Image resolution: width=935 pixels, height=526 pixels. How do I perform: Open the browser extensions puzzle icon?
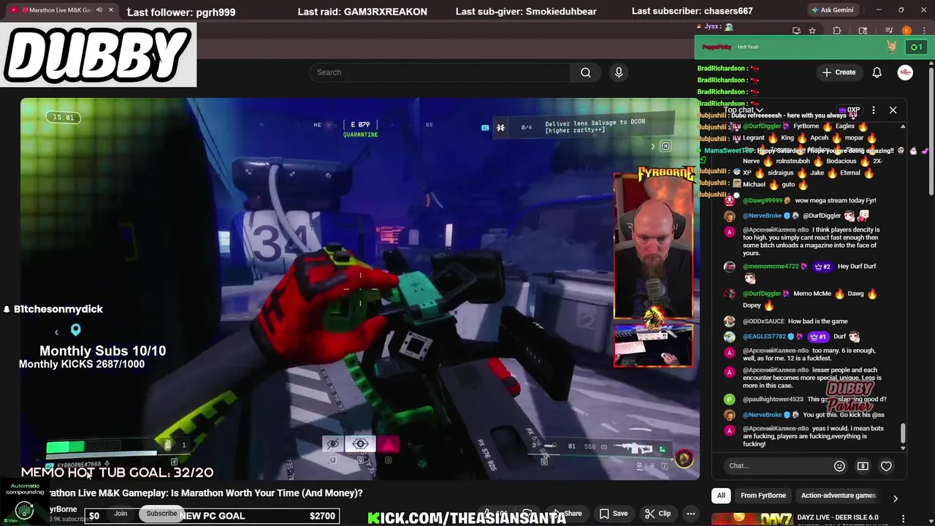(x=837, y=31)
